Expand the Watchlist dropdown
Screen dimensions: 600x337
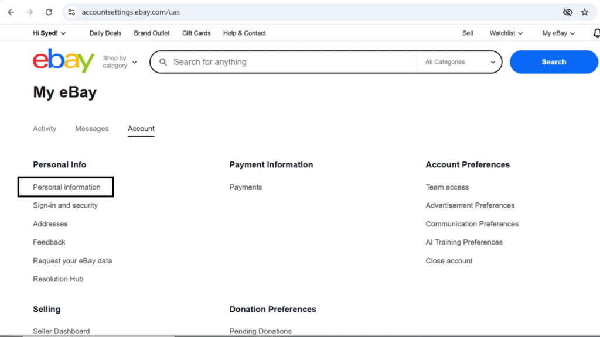pyautogui.click(x=505, y=33)
